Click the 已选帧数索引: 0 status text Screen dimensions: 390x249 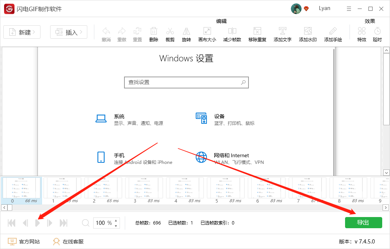coord(217,223)
